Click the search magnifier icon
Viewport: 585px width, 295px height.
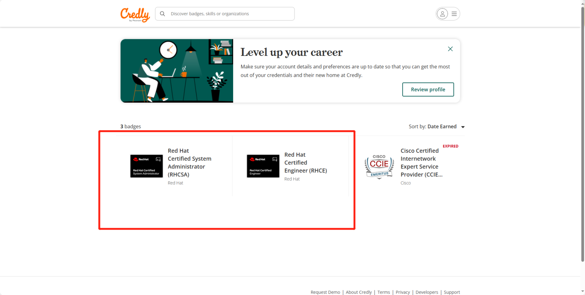coord(163,14)
